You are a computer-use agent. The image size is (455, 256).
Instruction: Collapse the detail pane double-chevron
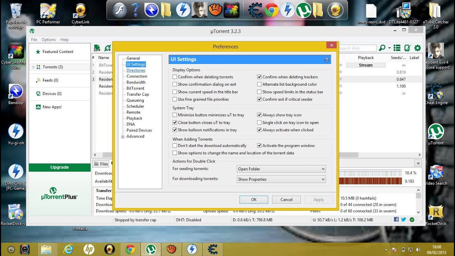point(418,163)
